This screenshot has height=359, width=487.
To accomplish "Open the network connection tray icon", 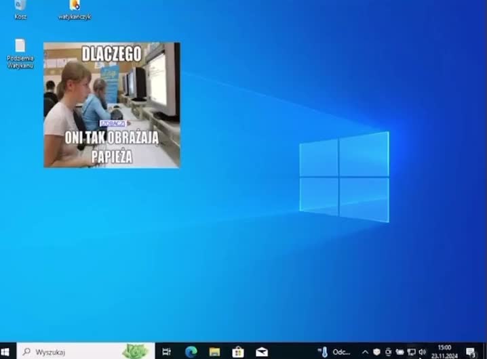I will (x=411, y=352).
